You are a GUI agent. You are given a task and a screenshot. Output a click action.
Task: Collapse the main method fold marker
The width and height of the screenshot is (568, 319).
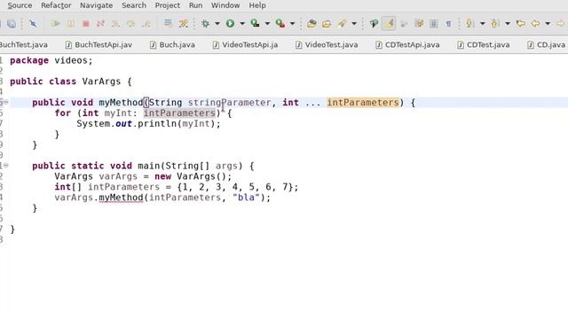coord(6,166)
